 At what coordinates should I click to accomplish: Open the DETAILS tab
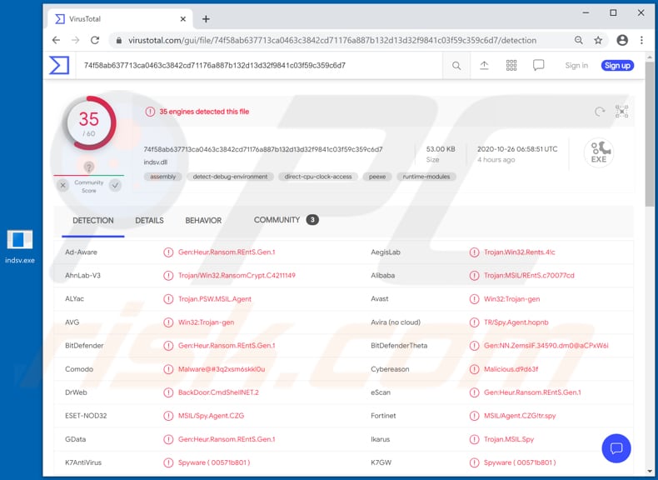pos(149,221)
